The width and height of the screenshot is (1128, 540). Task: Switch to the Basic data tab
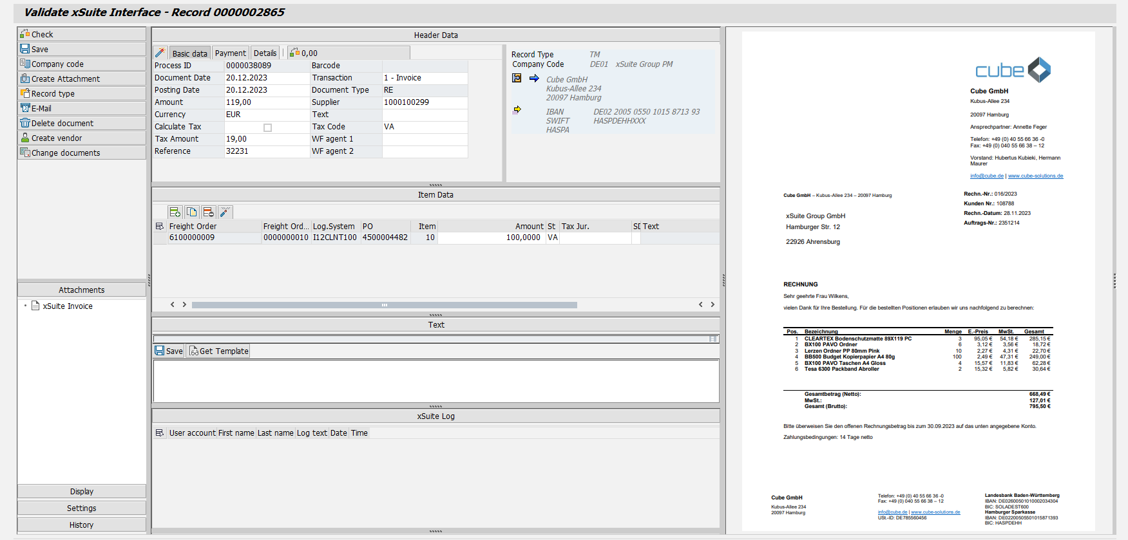189,53
